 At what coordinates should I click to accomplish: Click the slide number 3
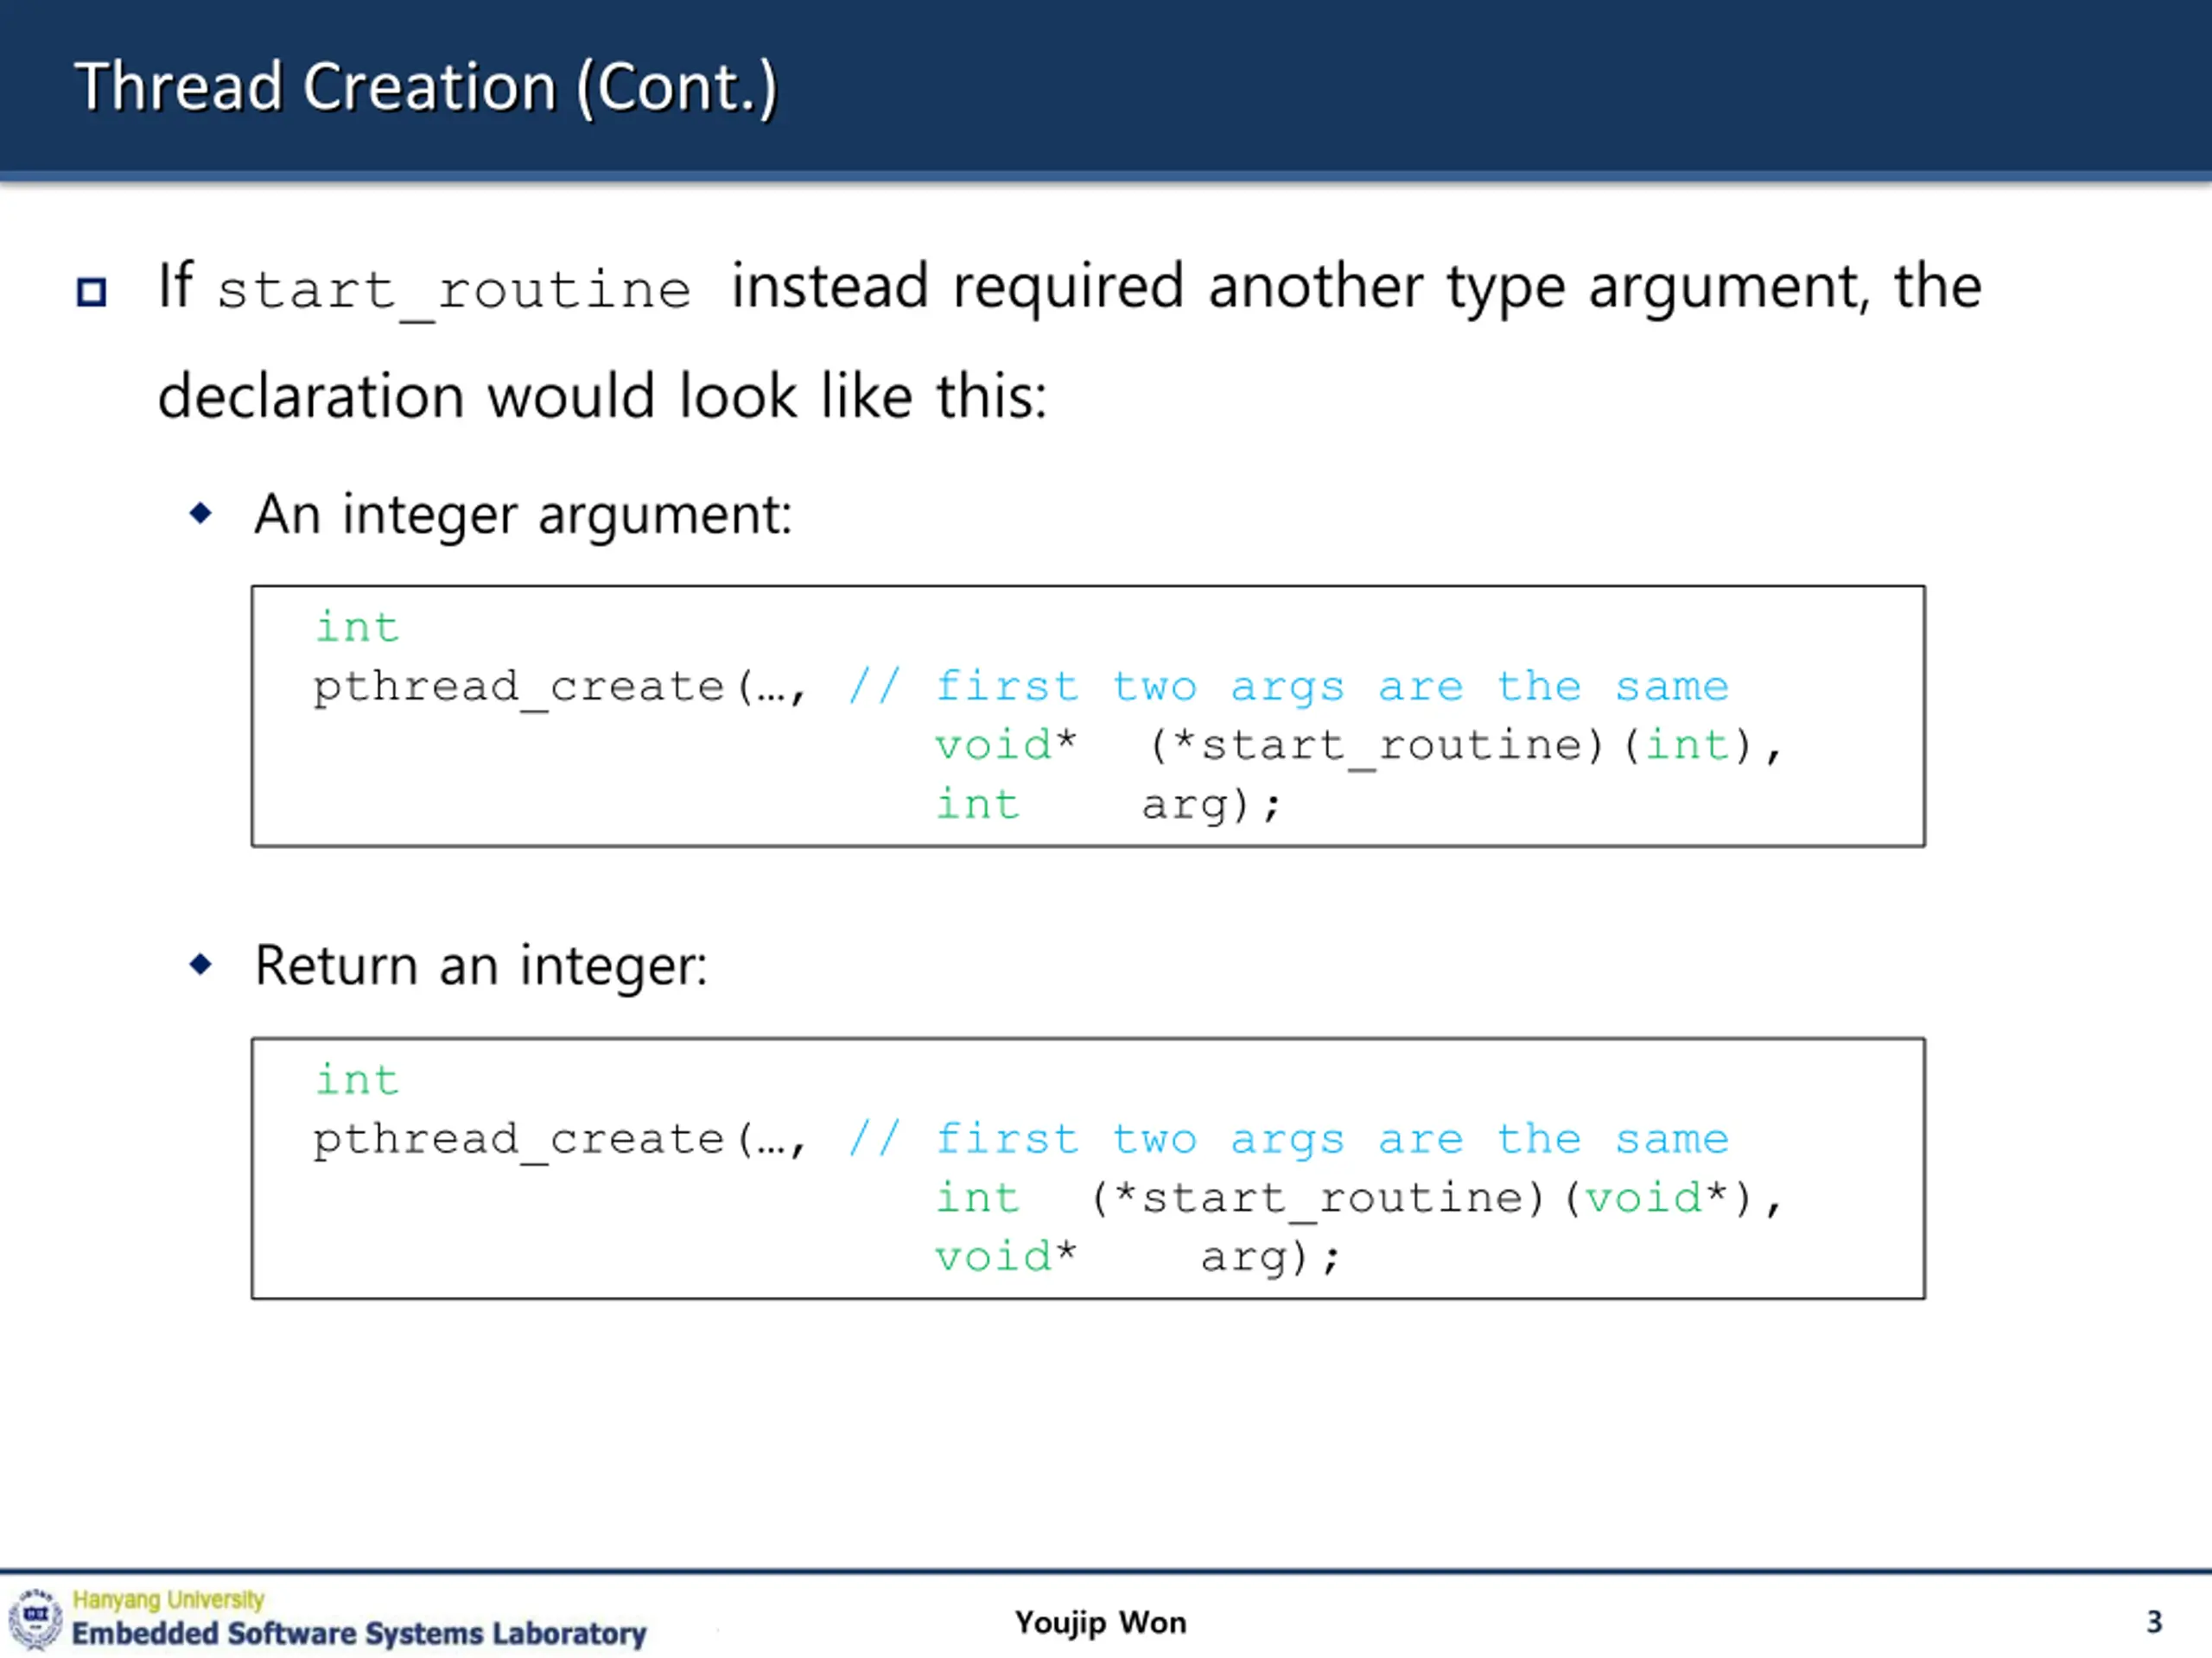(x=2154, y=1622)
